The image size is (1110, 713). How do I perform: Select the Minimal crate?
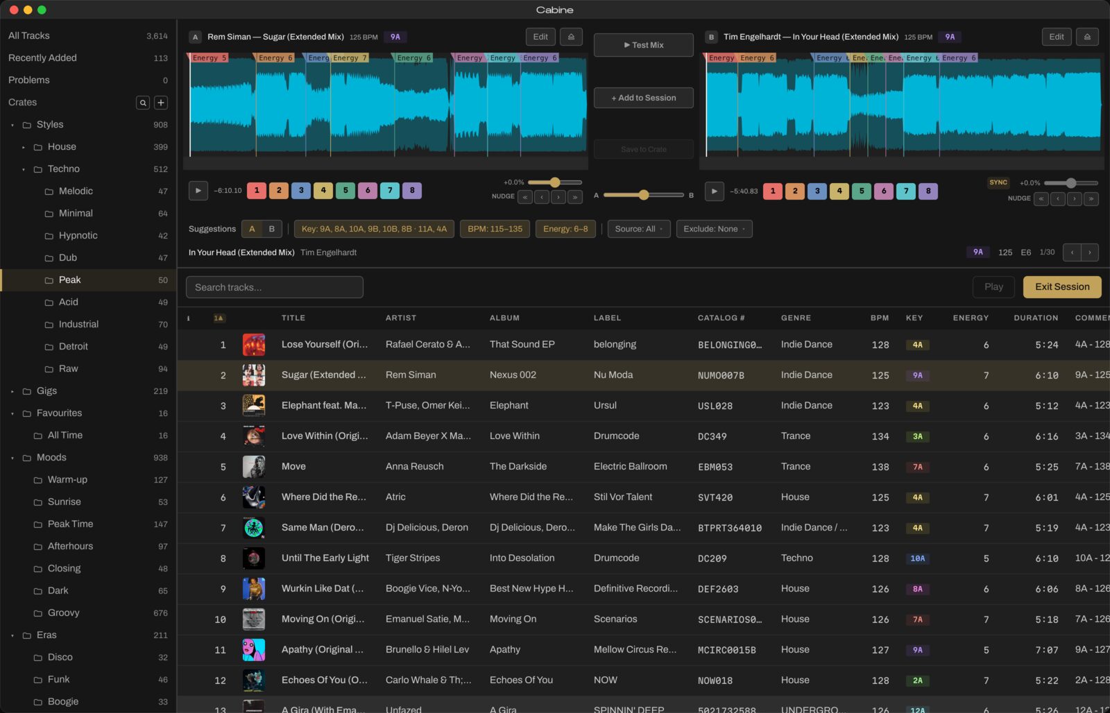88,213
